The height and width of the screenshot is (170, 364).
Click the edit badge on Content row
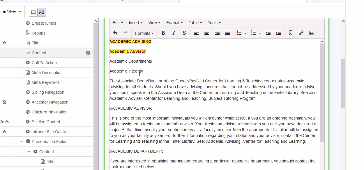pos(88,53)
